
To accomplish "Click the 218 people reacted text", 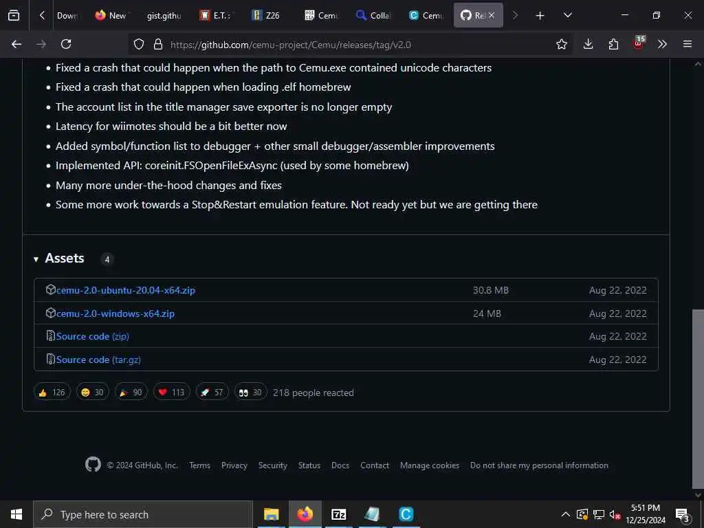I will click(x=313, y=393).
